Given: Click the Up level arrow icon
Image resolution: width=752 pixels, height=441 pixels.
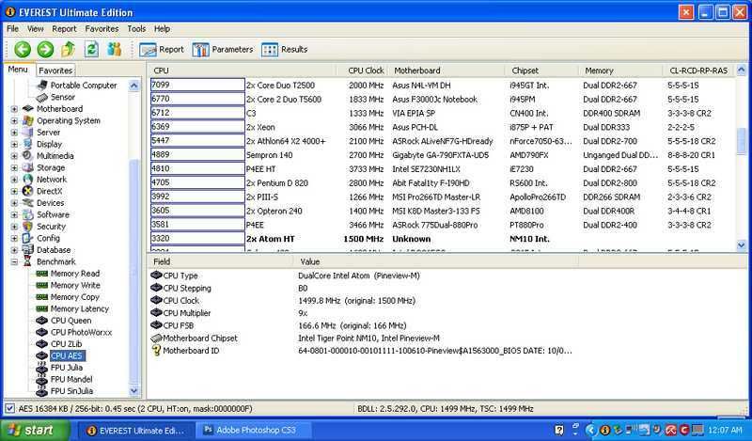Looking at the screenshot, I should [68, 49].
